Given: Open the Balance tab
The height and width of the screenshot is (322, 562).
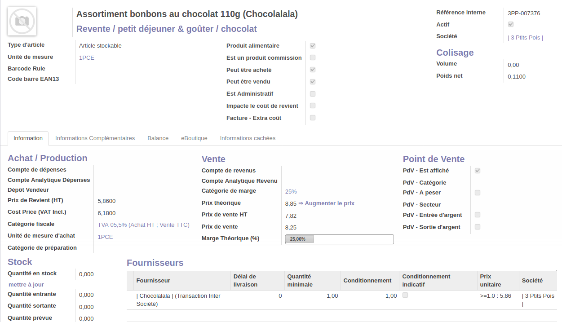Looking at the screenshot, I should 158,138.
